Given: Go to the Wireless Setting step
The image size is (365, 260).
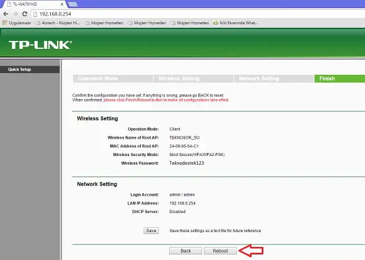Looking at the screenshot, I should point(193,79).
